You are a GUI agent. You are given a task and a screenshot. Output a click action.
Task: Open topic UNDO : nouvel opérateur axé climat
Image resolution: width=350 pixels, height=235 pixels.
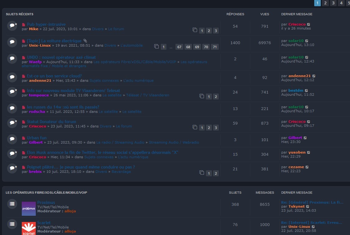click(x=61, y=57)
